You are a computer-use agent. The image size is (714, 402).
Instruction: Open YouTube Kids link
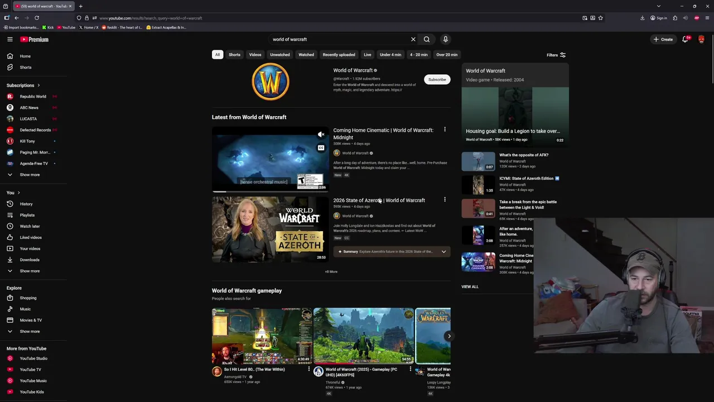[32, 392]
